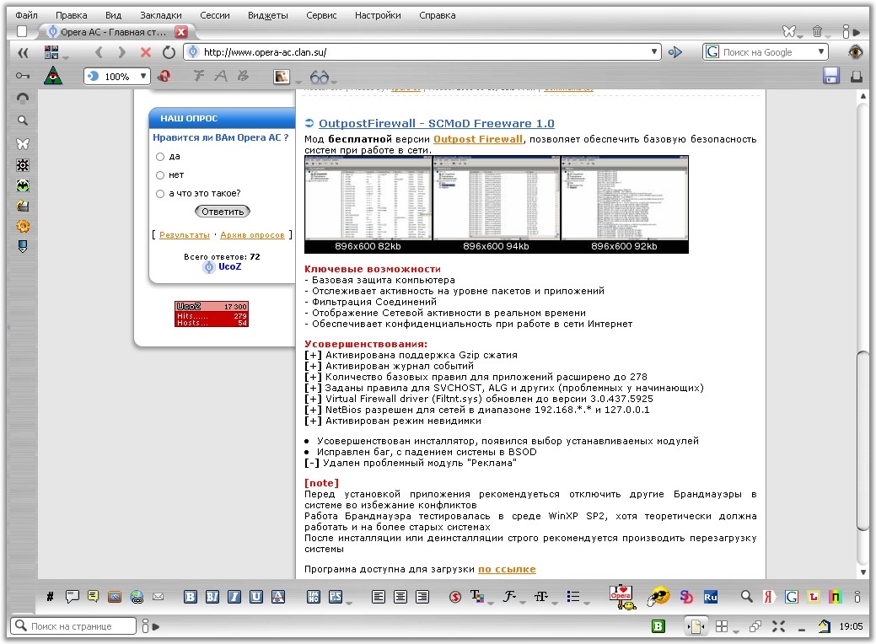Open the key-shaped password wand icon
This screenshot has width=876, height=644.
(23, 76)
